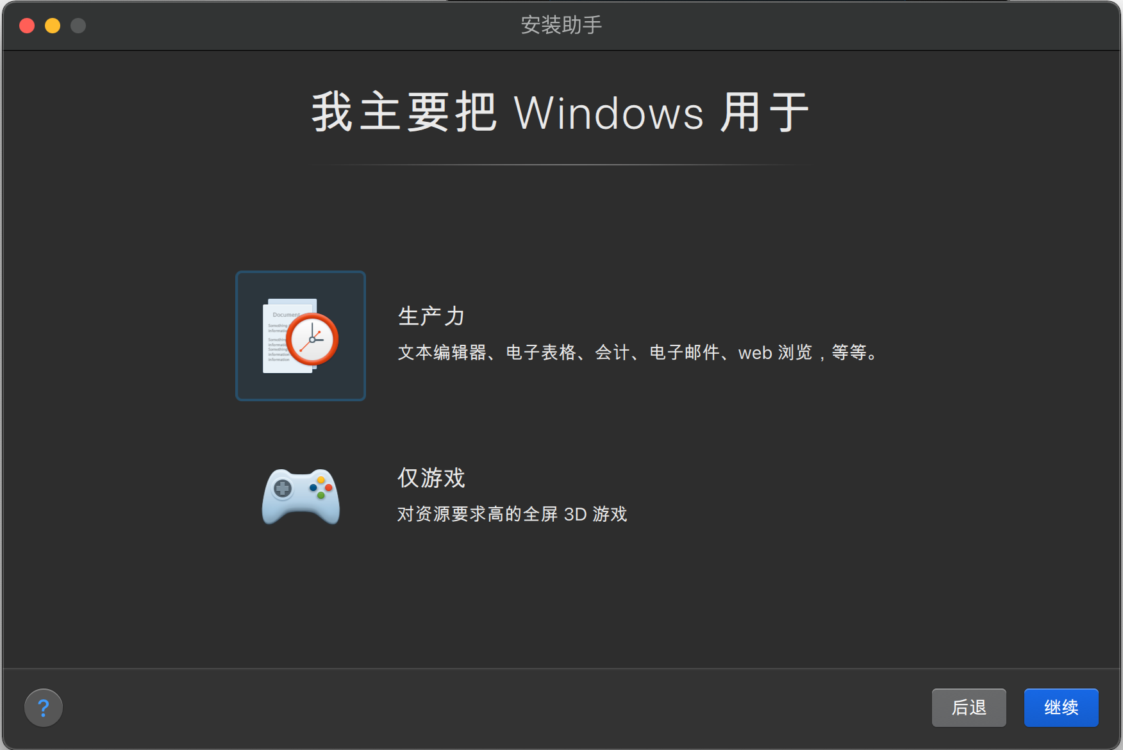Screen dimensions: 1123x750
Task: Click the 对资源要求高的全屏 3D 游戏 description
Action: click(512, 514)
